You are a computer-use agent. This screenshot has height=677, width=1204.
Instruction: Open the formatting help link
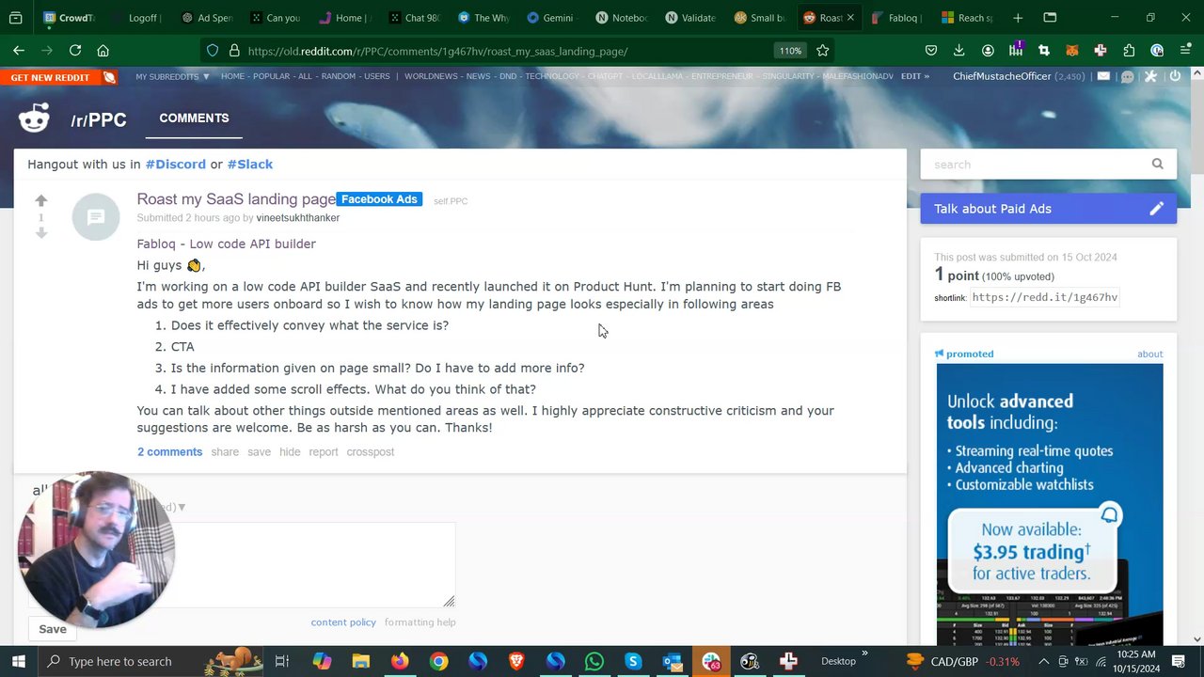click(420, 622)
